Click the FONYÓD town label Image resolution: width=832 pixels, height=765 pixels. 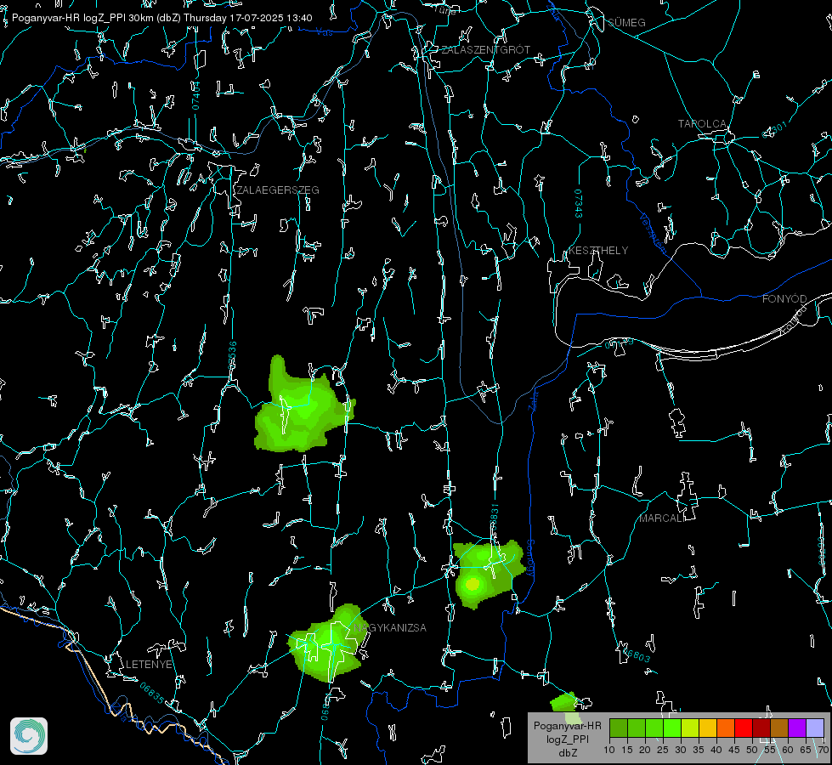pos(784,299)
